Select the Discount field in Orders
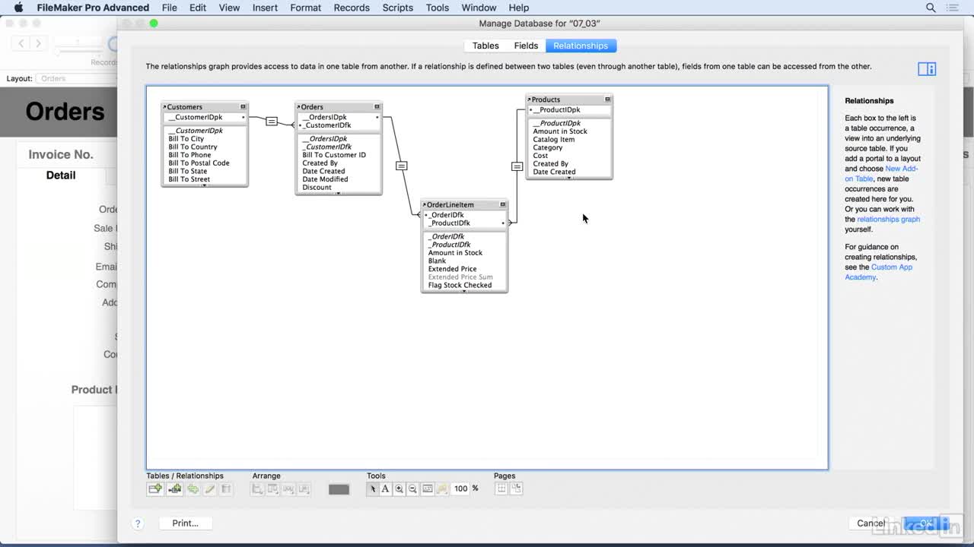 coord(317,188)
